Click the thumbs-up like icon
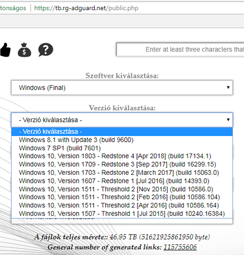The height and width of the screenshot is (255, 244). 5,50
